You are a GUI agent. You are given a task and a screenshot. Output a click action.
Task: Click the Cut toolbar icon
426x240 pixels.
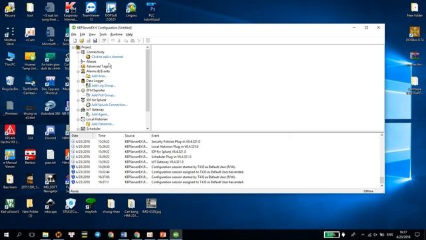click(119, 41)
